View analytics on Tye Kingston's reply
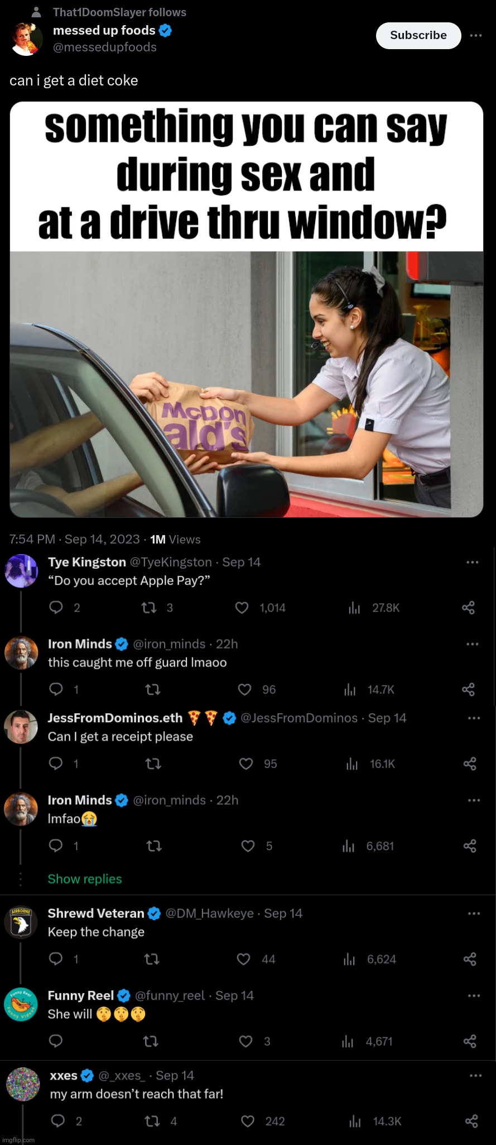 pyautogui.click(x=354, y=608)
